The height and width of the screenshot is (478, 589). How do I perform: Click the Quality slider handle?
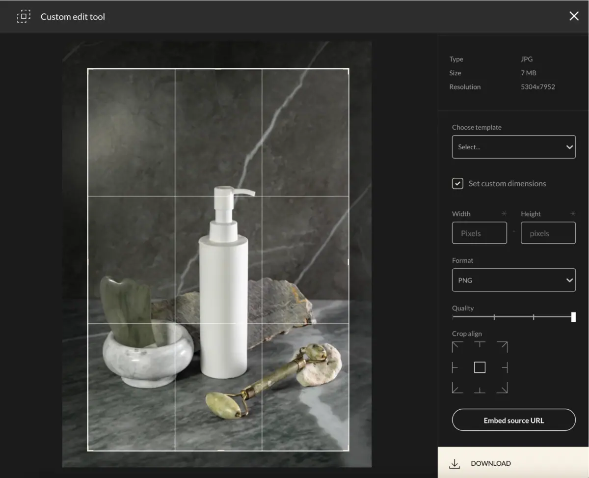[x=573, y=317]
